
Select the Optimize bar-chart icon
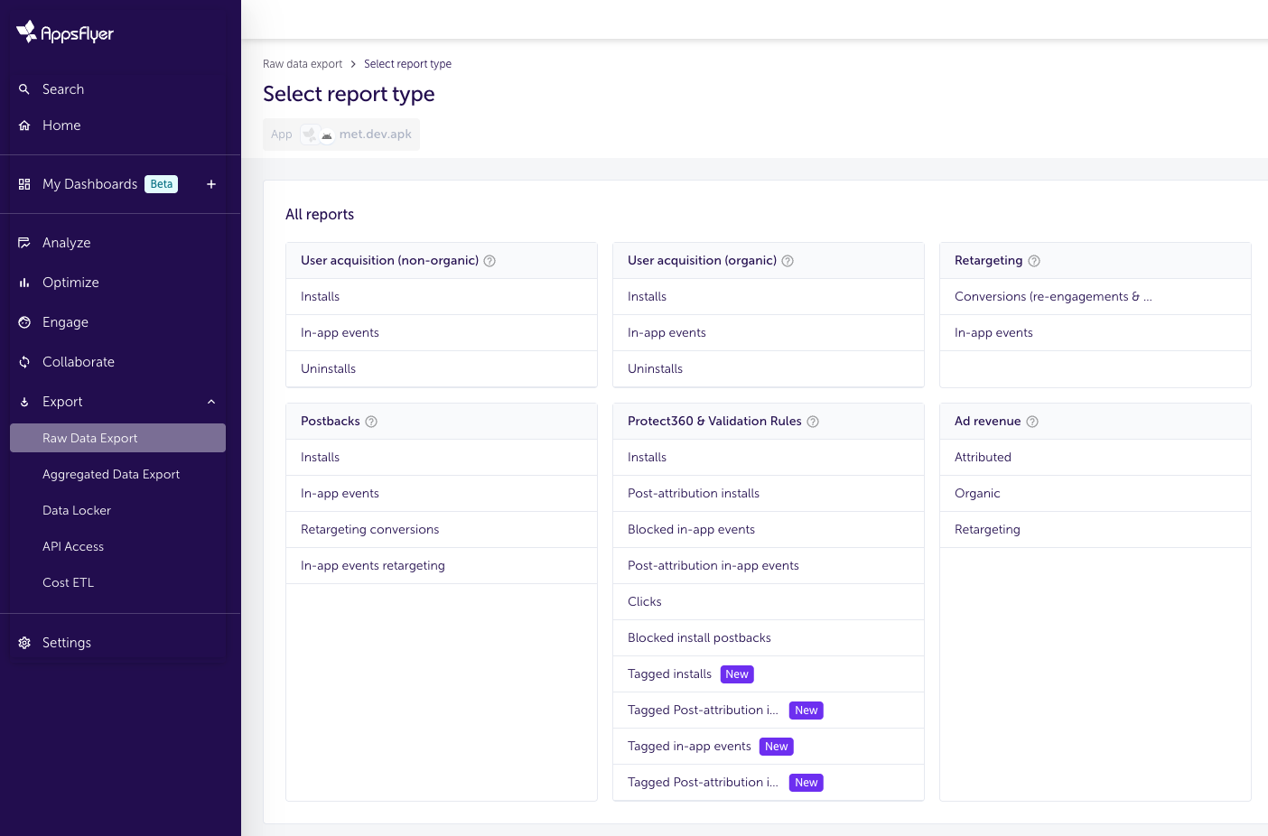coord(24,282)
